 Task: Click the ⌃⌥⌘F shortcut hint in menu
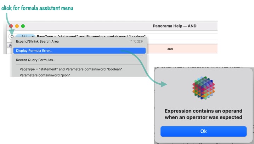coord(136,42)
